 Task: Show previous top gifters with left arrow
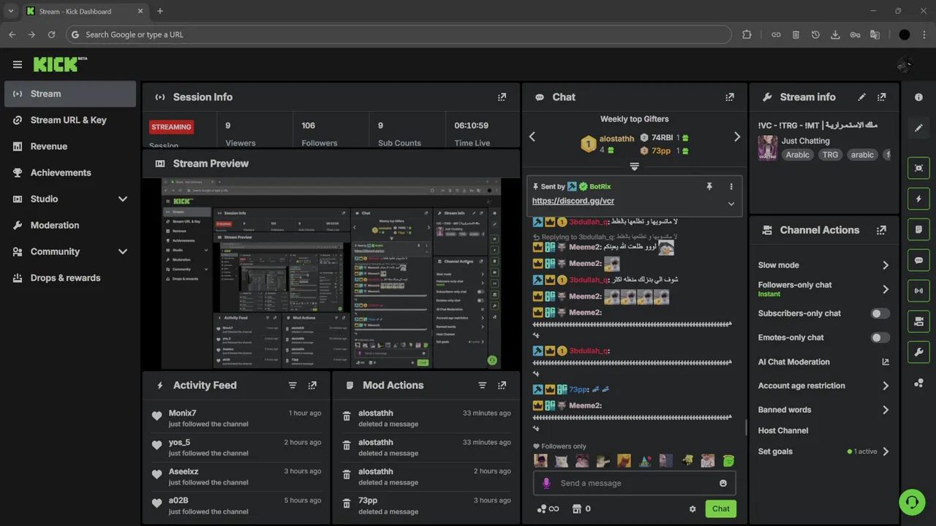[532, 137]
